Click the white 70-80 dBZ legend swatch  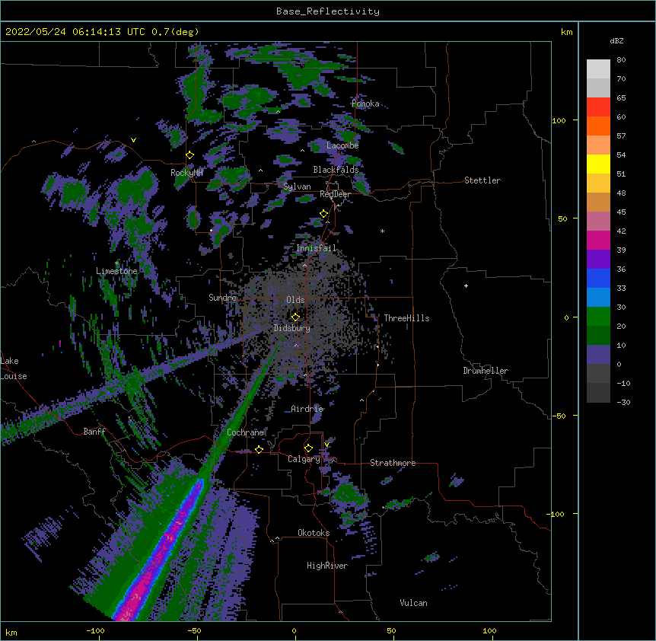598,69
